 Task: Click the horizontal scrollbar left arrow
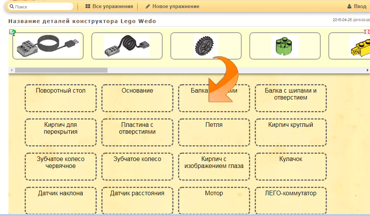click(x=12, y=70)
